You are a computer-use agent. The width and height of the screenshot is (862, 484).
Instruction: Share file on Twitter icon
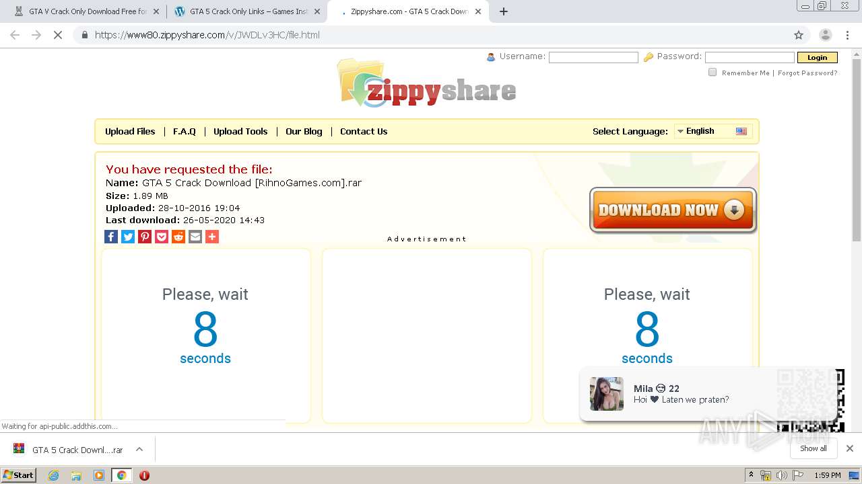[128, 237]
